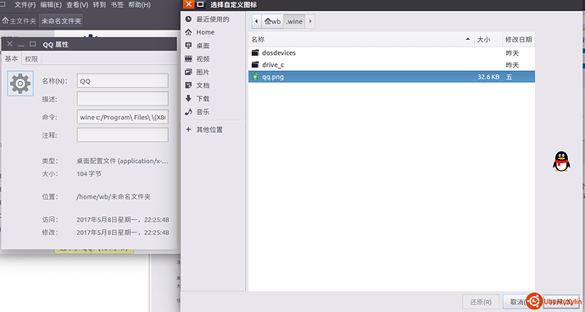Close the icon chooser dialog
Viewport: 585px width, 312px height.
pyautogui.click(x=189, y=4)
